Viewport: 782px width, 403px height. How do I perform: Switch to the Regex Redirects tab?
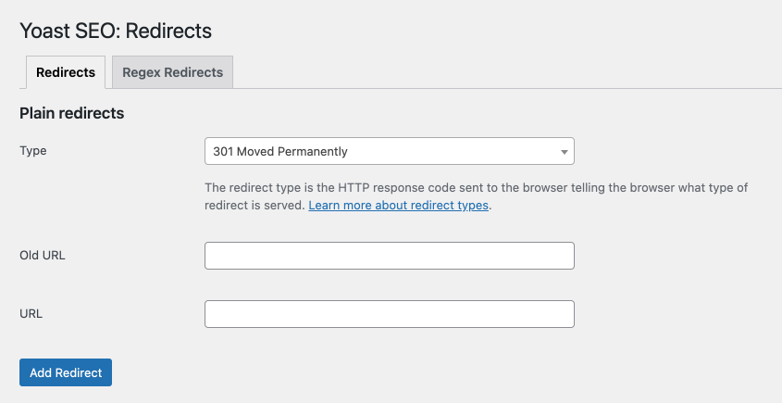point(172,72)
